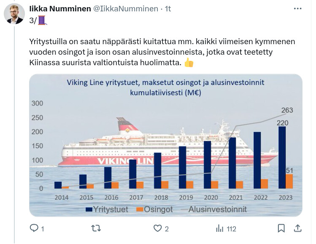Image resolution: width=316 pixels, height=244 pixels.
Task: View tweet analytics bar chart icon
Action: (219, 228)
